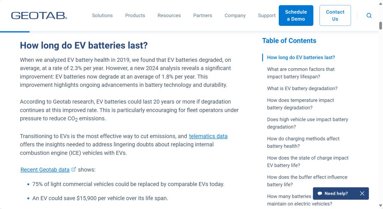The width and height of the screenshot is (383, 209).
Task: Open the Solutions menu
Action: click(x=102, y=16)
